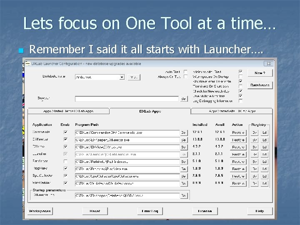Toggle Minimize After Start checkbox

(x=240, y=72)
